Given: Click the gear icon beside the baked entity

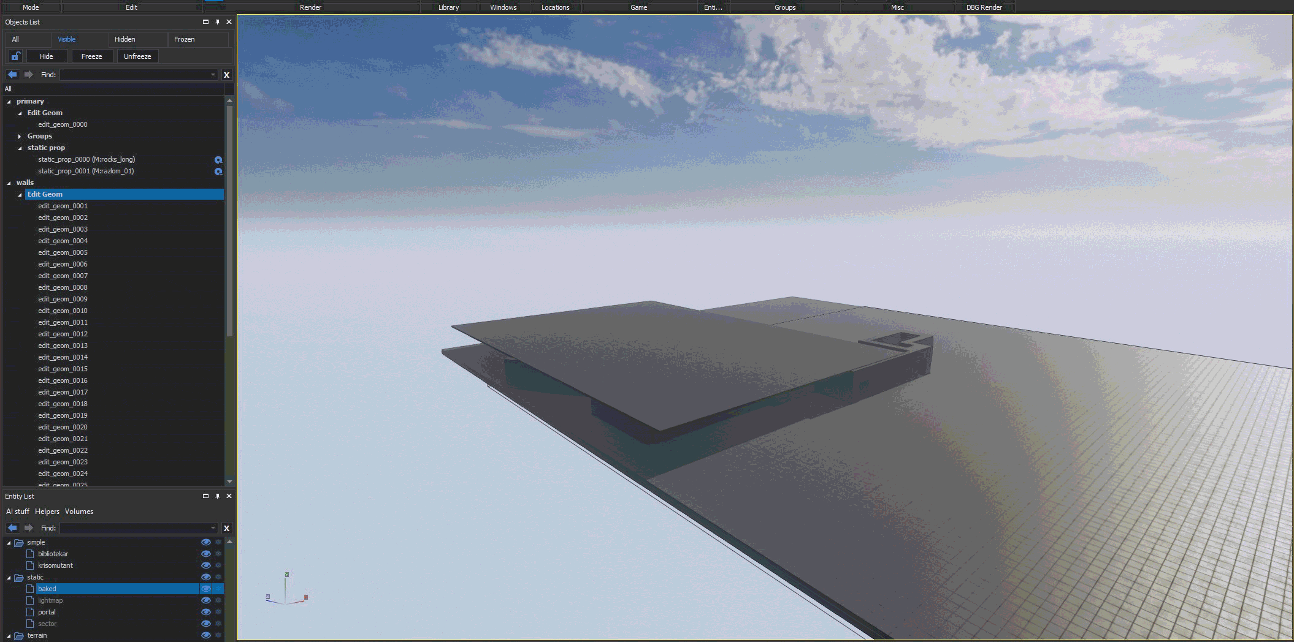Looking at the screenshot, I should pyautogui.click(x=218, y=588).
